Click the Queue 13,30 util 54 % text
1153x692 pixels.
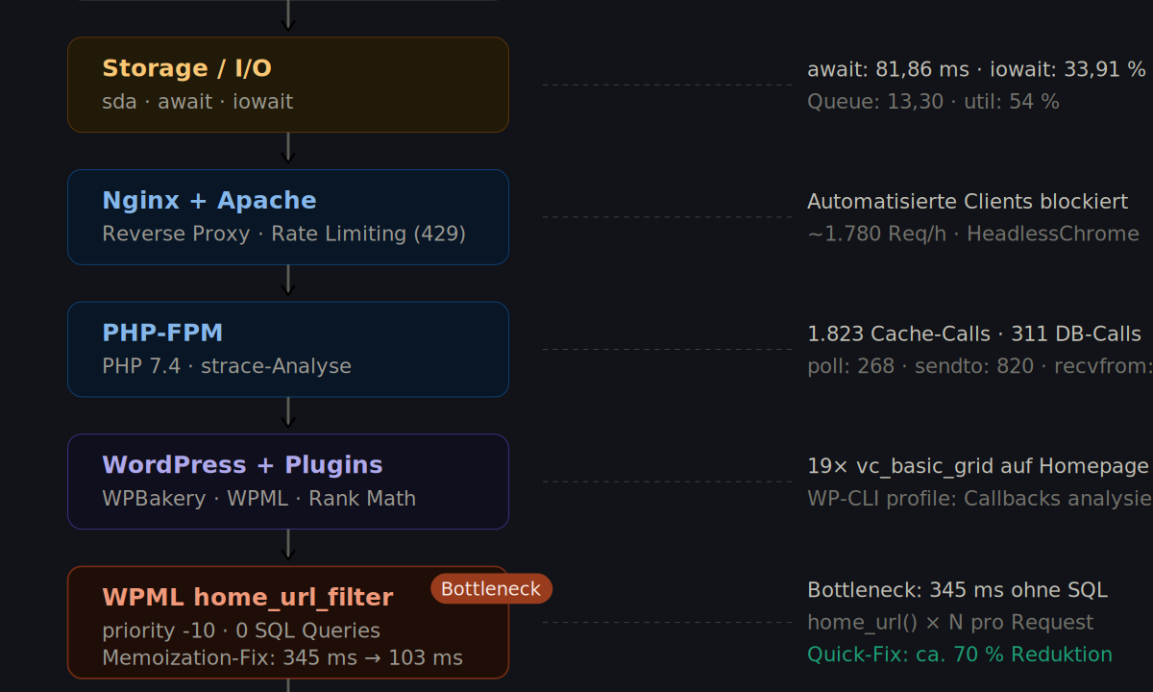(933, 102)
